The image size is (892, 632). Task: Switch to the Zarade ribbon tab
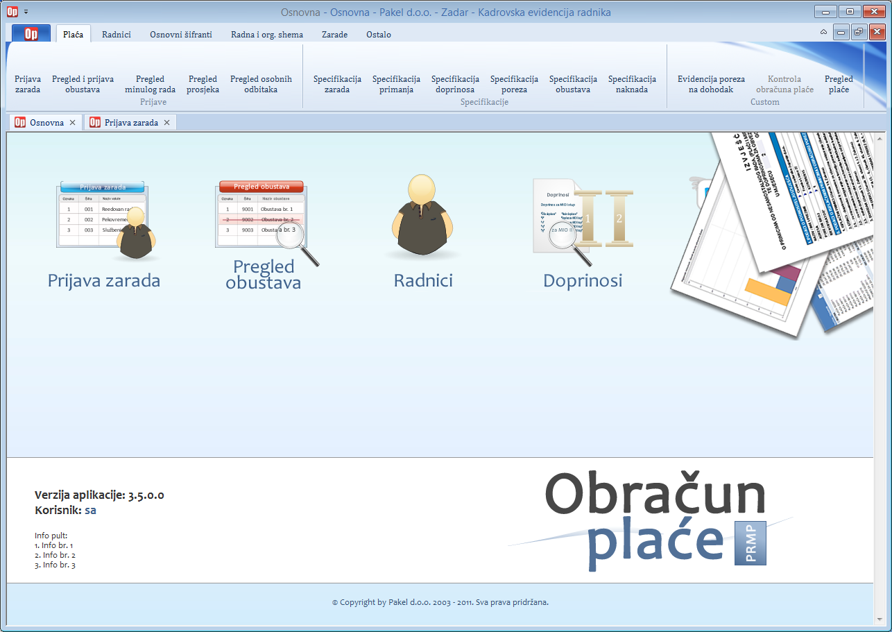[x=335, y=34]
